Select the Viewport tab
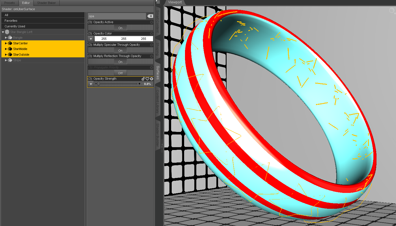Screen dimensions: 396x226 [175, 2]
